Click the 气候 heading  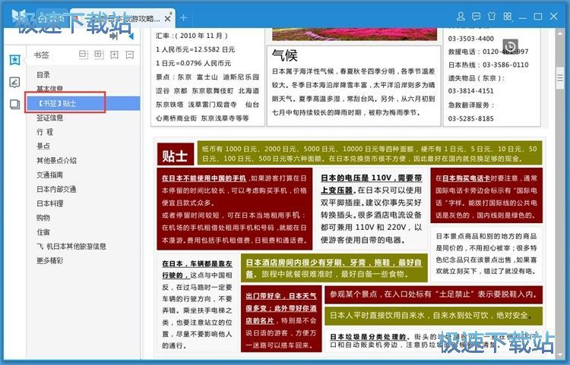[285, 55]
